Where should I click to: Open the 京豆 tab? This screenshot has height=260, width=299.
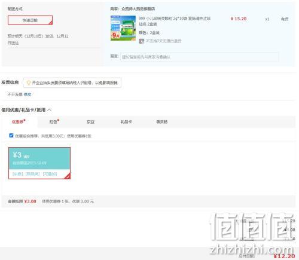91,122
